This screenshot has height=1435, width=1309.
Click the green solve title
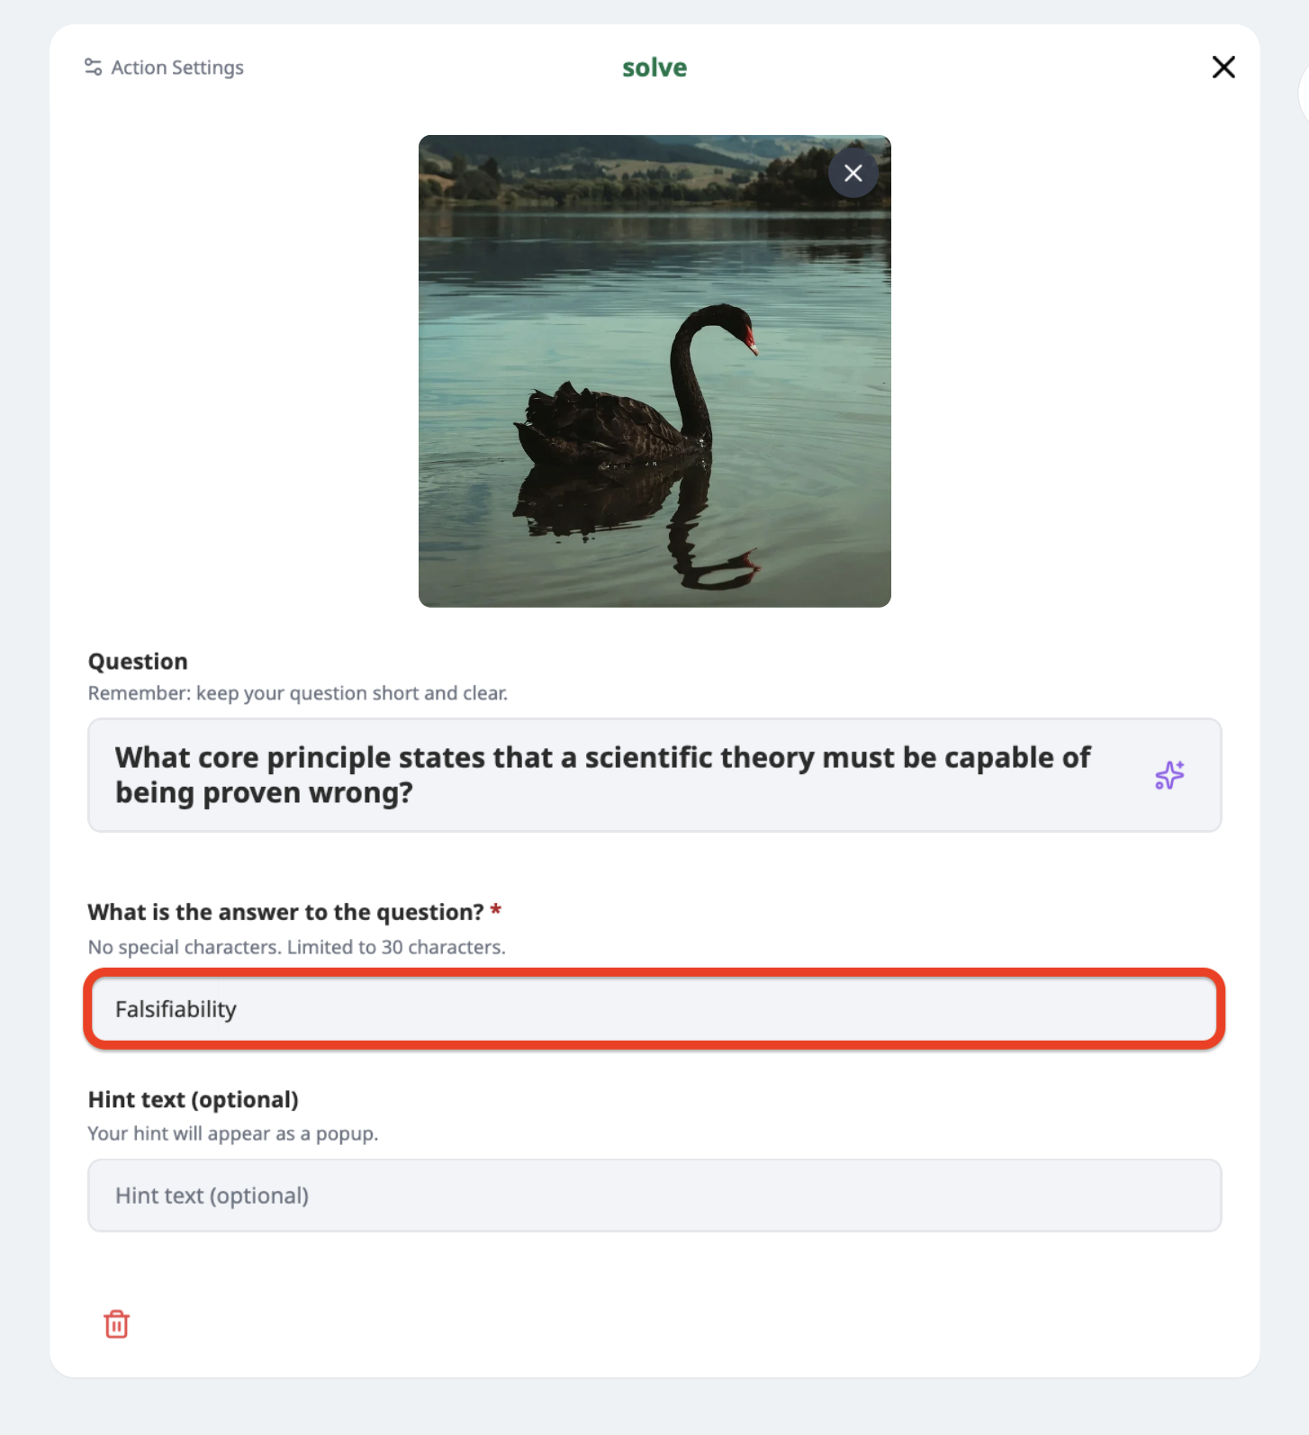click(654, 68)
